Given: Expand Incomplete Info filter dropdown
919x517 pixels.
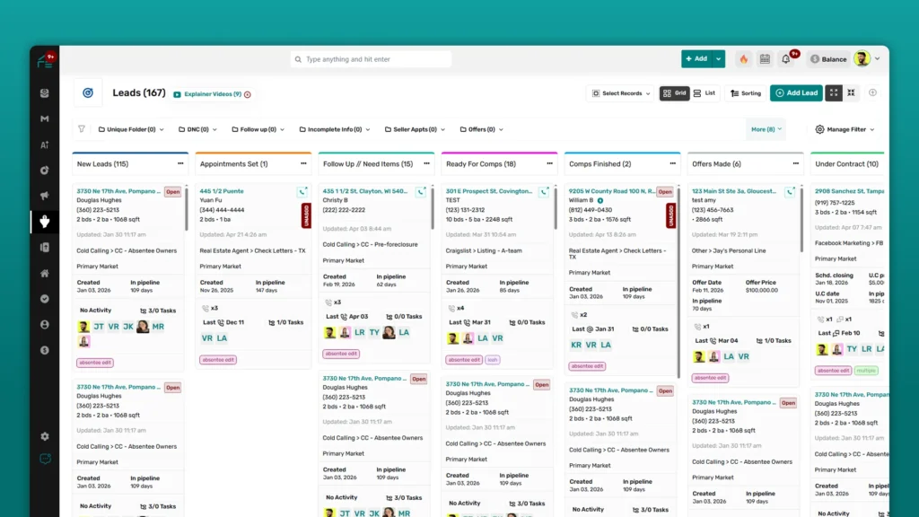Looking at the screenshot, I should tap(335, 129).
